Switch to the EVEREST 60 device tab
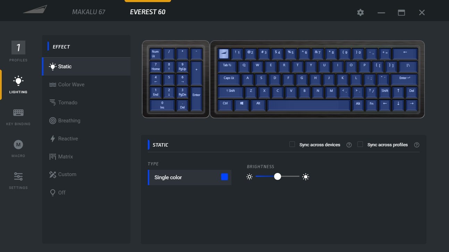This screenshot has height=252, width=449. point(147,12)
